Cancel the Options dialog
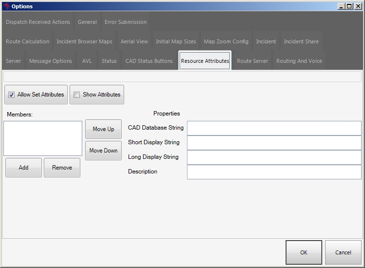The image size is (365, 268). point(343,252)
